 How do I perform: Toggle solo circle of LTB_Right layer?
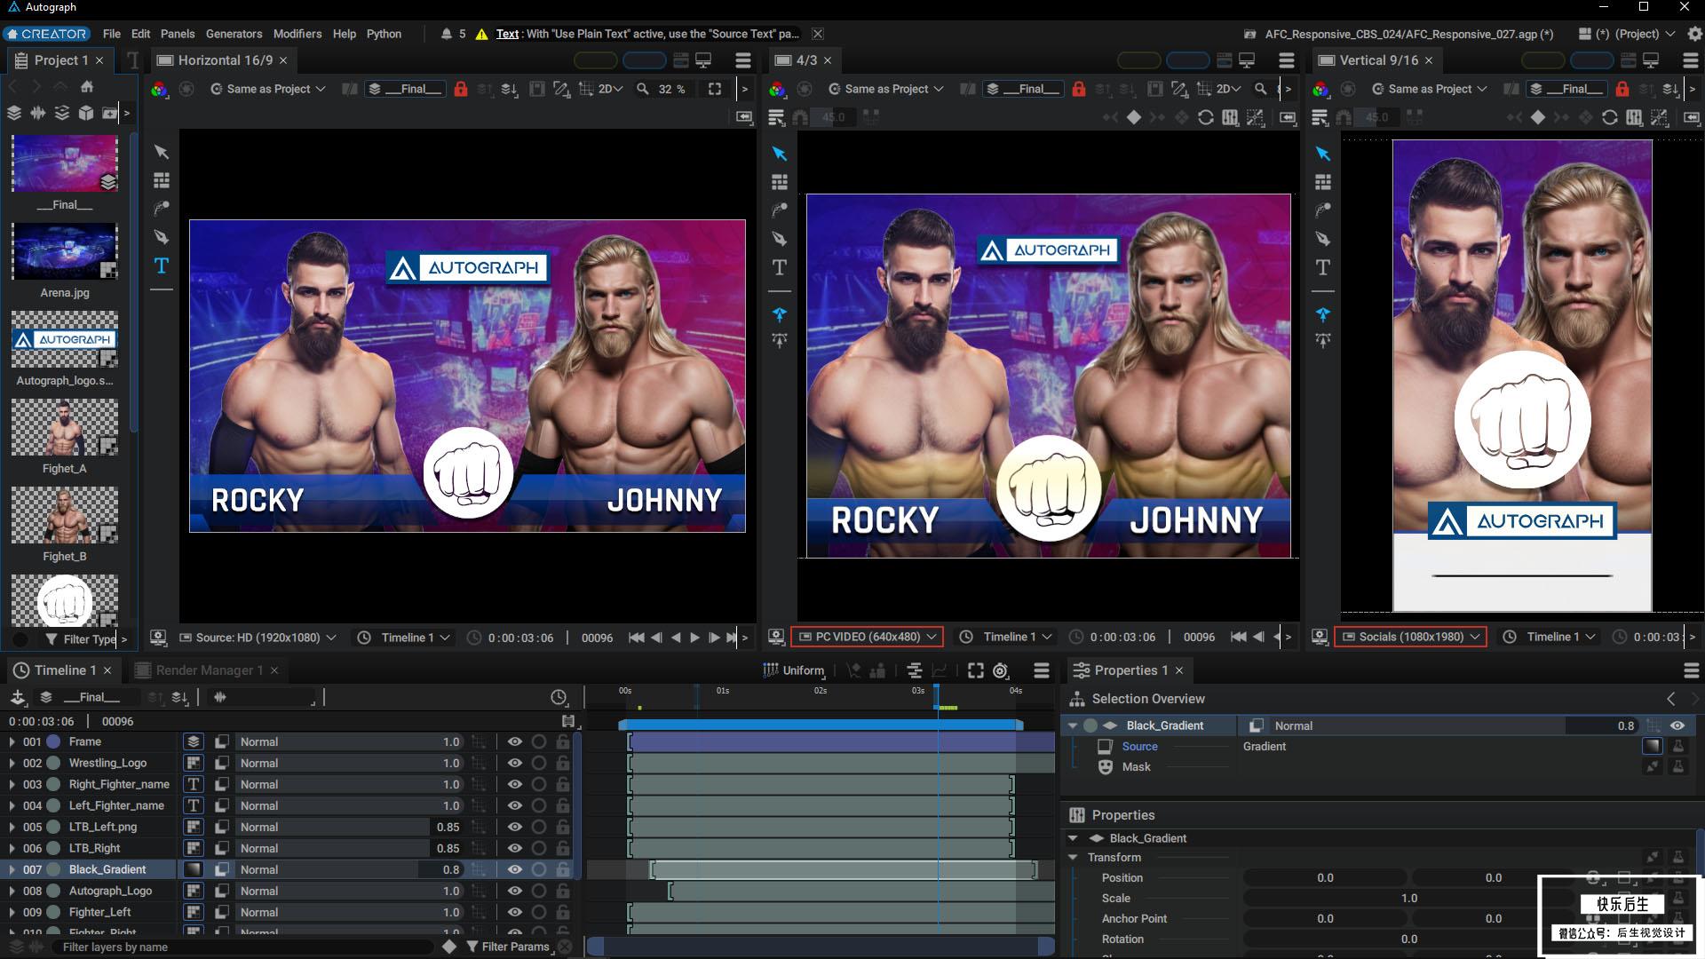point(539,848)
